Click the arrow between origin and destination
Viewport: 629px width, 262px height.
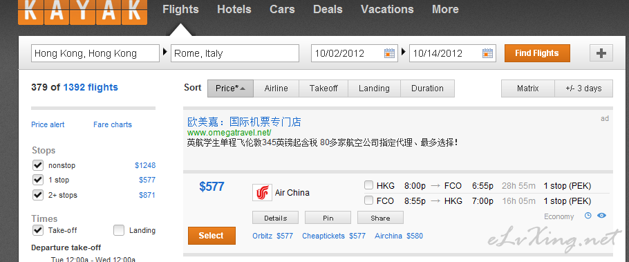[x=165, y=52]
